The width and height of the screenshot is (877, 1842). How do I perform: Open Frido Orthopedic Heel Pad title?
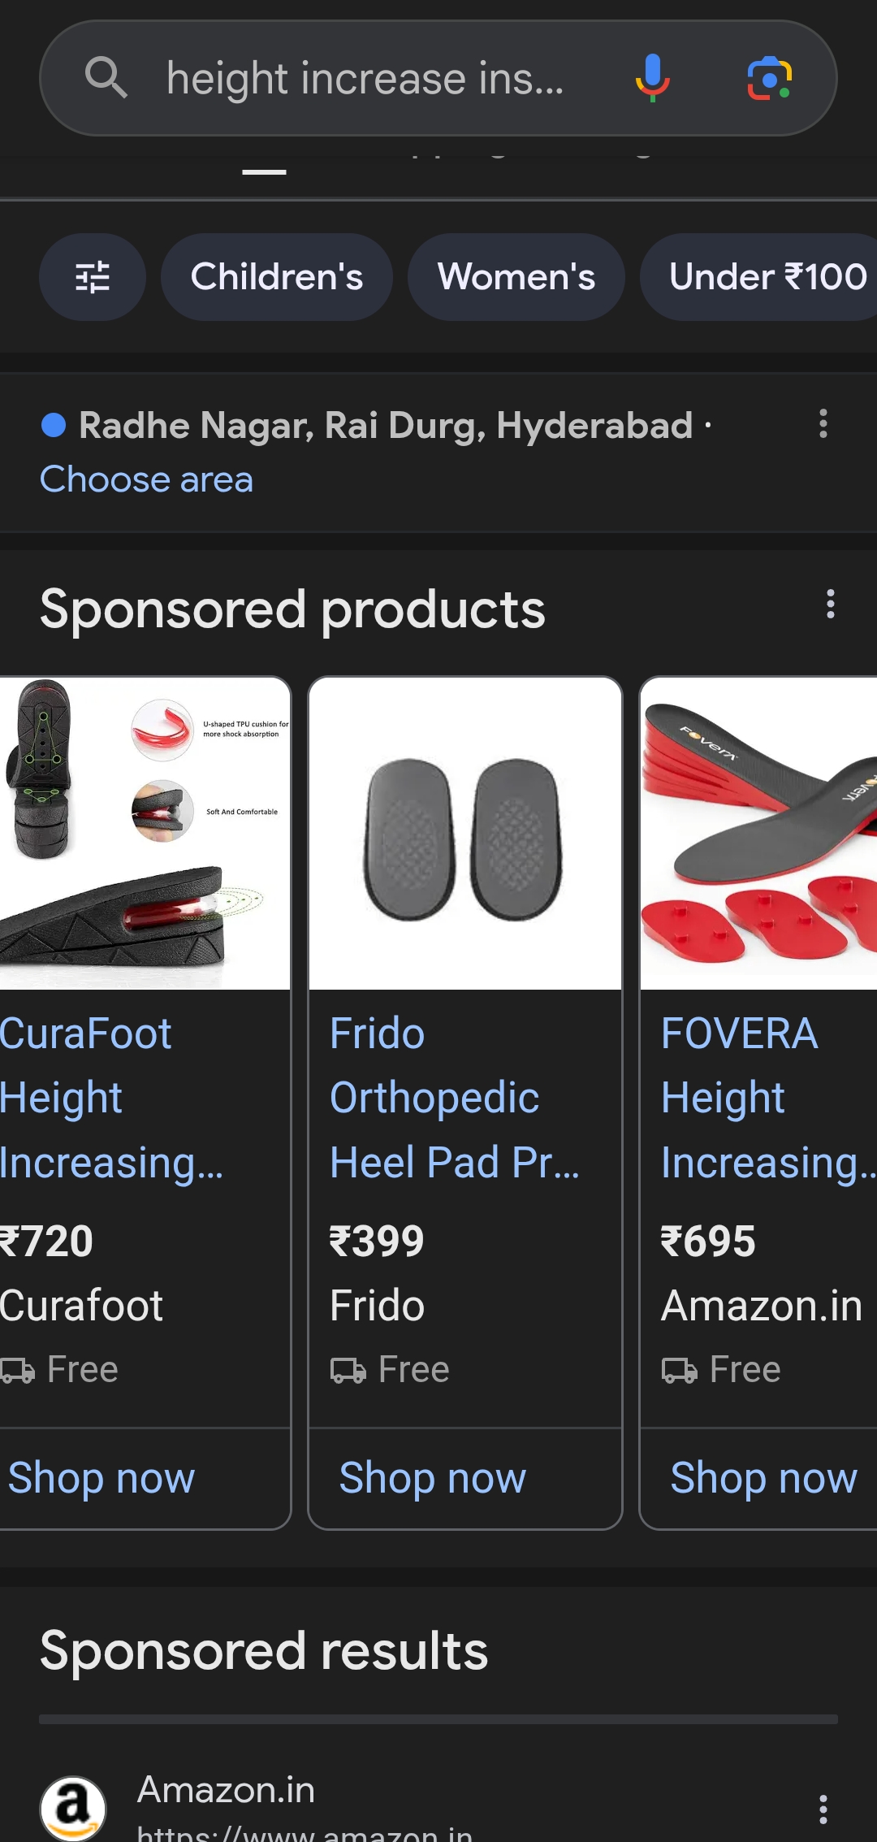click(455, 1098)
